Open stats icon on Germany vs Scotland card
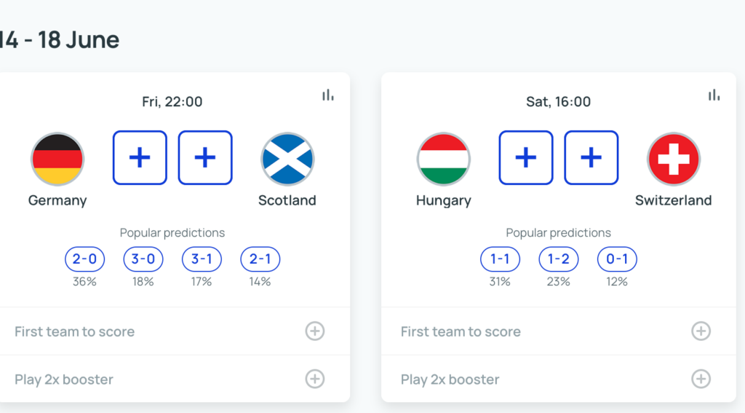 (328, 95)
